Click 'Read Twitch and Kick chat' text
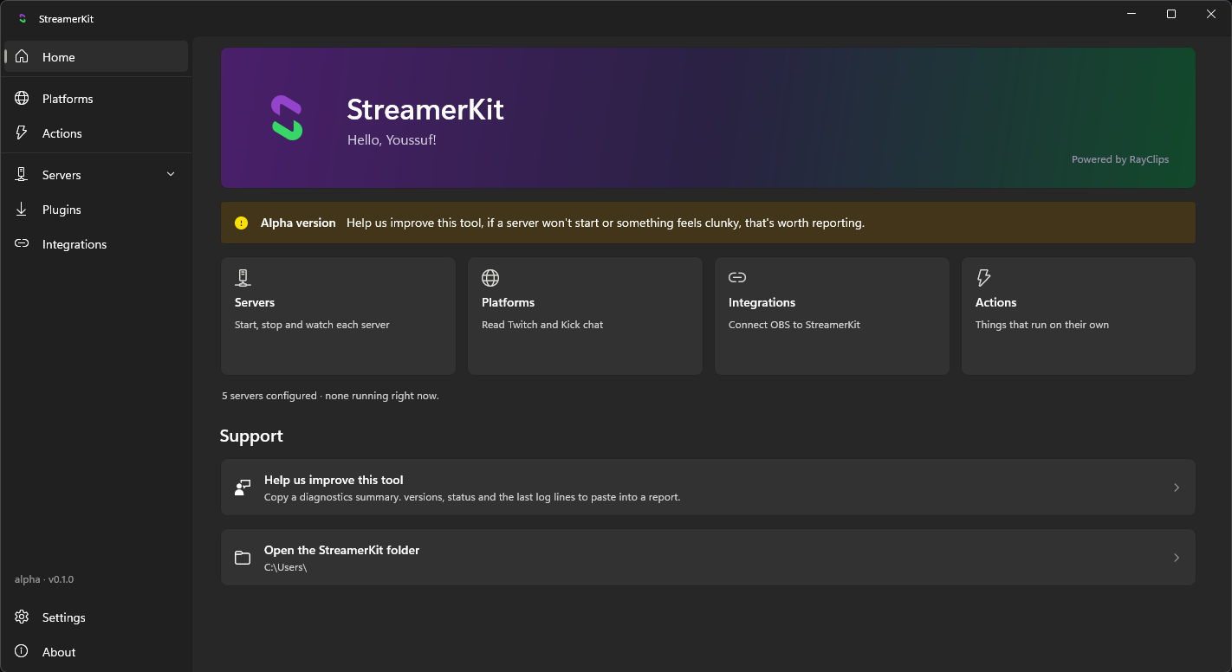The image size is (1232, 672). 542,325
